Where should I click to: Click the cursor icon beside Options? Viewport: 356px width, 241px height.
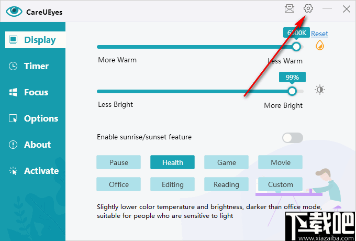coord(13,118)
